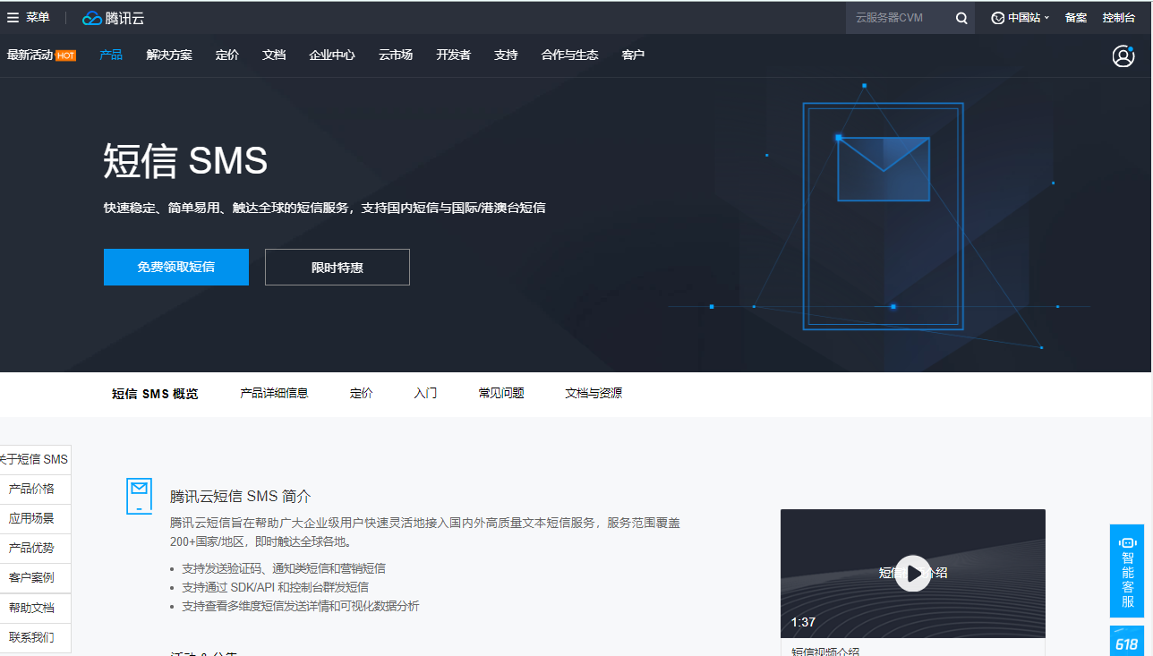
Task: Play the 短信视频介绍 video
Action: pyautogui.click(x=912, y=573)
